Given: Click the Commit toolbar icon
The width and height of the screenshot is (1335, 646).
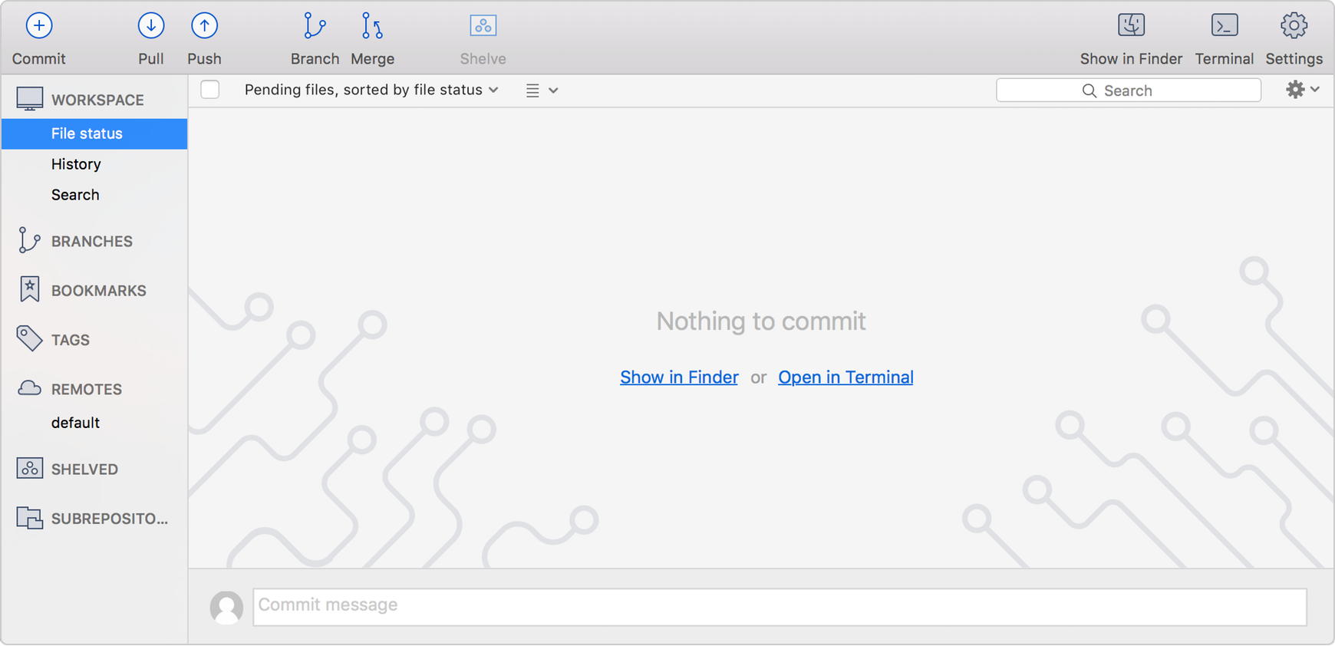Looking at the screenshot, I should click(38, 26).
